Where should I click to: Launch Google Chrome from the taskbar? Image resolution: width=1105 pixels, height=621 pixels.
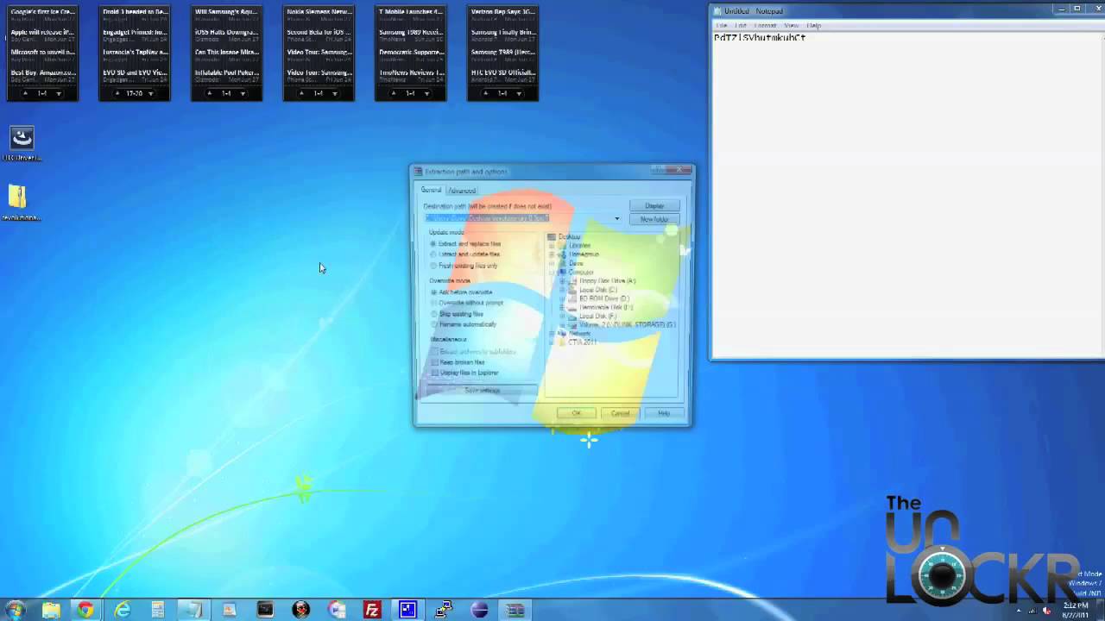(x=85, y=610)
